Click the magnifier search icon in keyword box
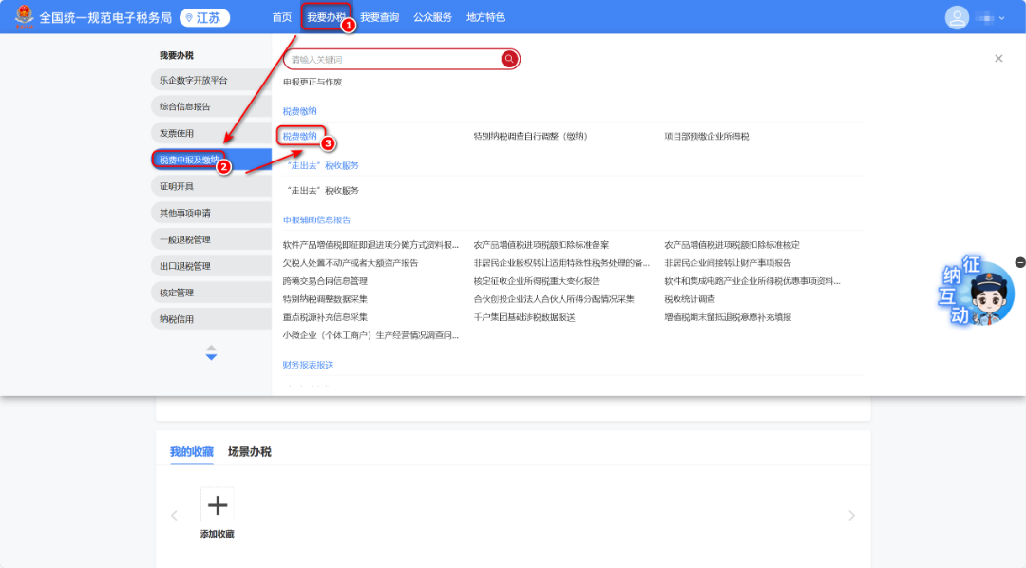Screen dimensions: 1026x568 coord(510,58)
